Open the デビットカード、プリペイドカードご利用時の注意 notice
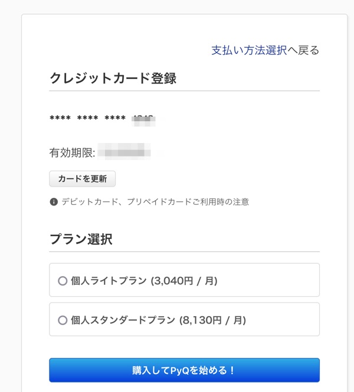354x392 pixels. click(x=155, y=202)
